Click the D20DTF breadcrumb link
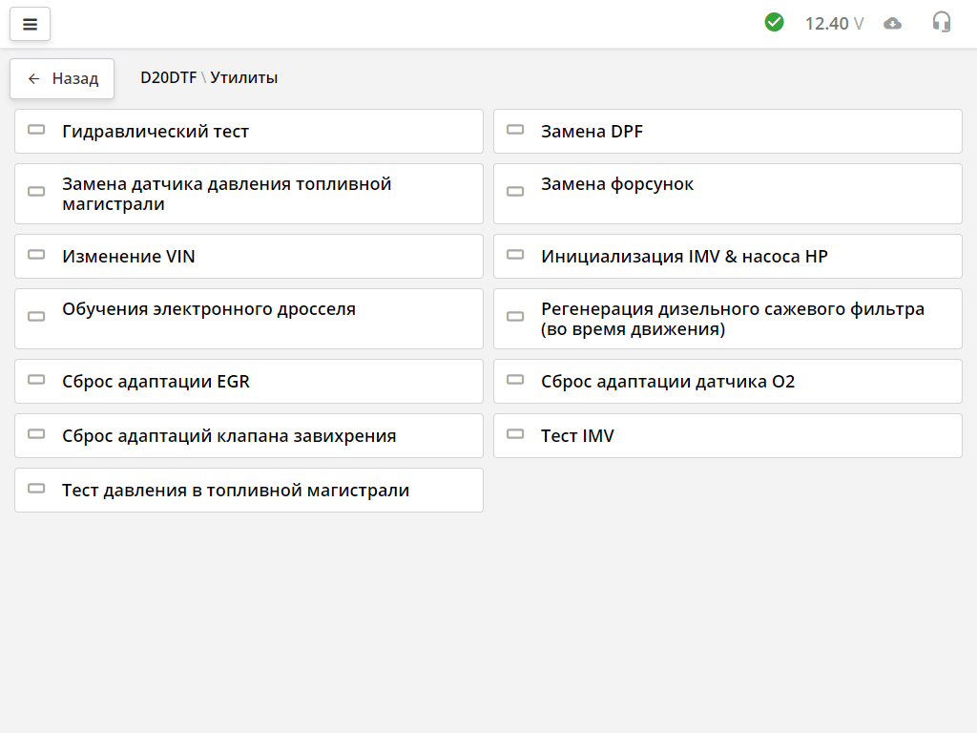This screenshot has height=733, width=977. pos(168,78)
